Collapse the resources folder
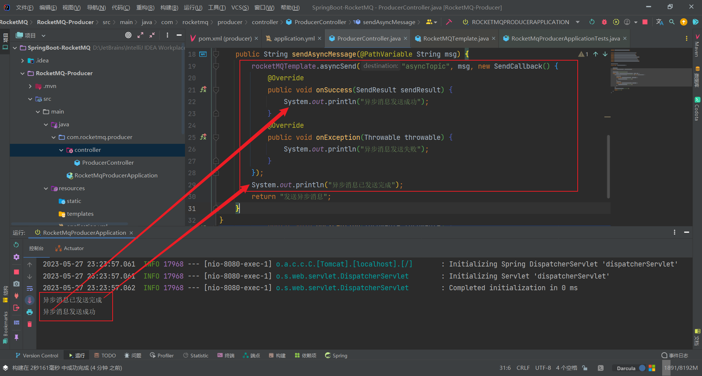Viewport: 702px width, 376px height. [x=46, y=188]
